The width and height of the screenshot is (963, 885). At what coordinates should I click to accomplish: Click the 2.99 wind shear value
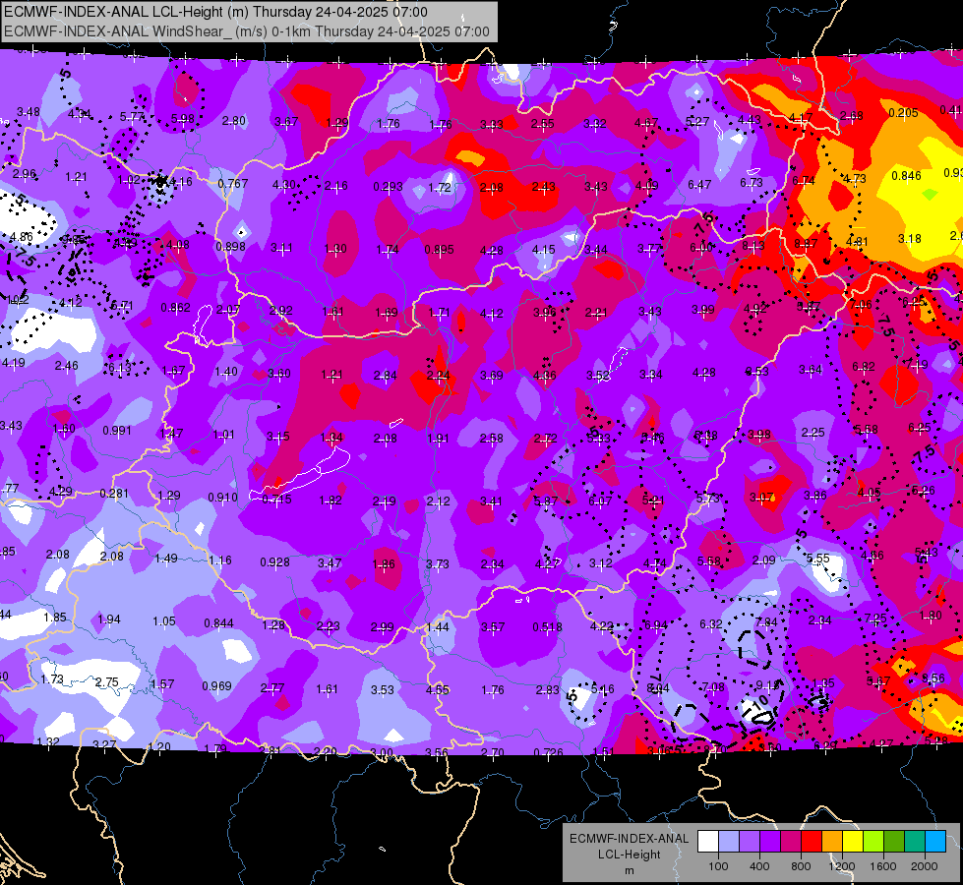tap(382, 626)
